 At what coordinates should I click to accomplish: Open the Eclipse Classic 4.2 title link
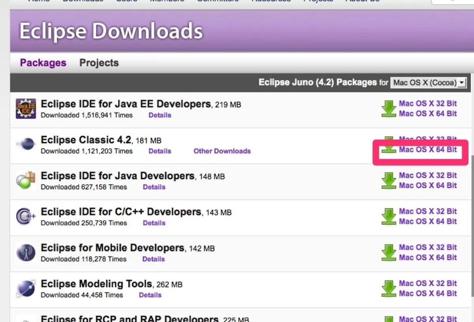[86, 140]
